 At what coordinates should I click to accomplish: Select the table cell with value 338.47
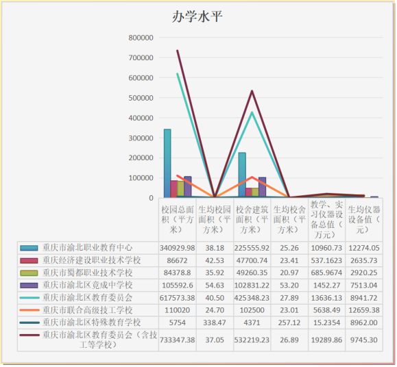coord(215,322)
